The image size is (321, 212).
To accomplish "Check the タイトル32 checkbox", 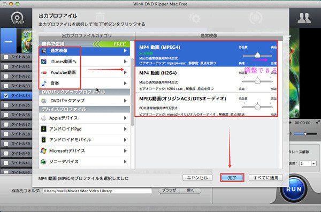I will click(x=6, y=76).
